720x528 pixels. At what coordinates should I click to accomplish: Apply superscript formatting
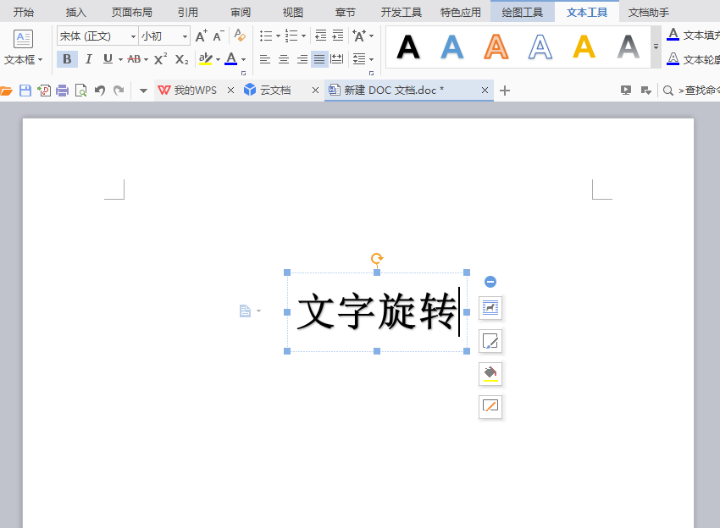(x=160, y=59)
